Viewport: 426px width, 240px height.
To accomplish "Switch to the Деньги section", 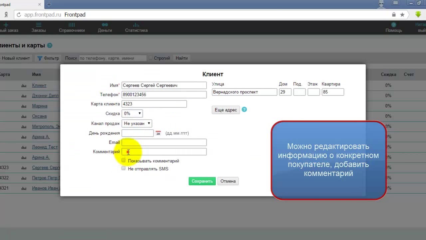I will 105,27.
